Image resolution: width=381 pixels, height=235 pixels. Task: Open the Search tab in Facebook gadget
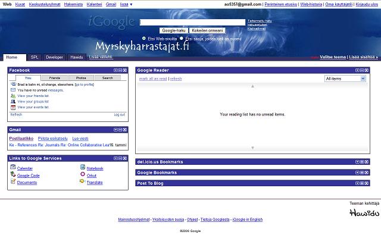(107, 78)
